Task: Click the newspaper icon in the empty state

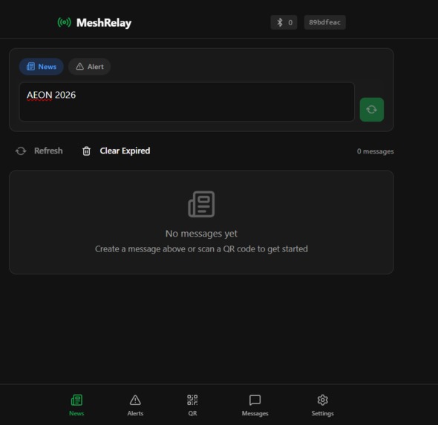Action: [201, 204]
